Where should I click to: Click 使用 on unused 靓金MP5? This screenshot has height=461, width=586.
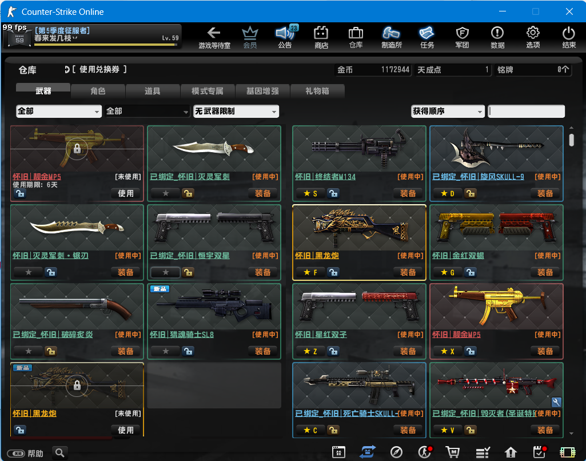coord(126,193)
